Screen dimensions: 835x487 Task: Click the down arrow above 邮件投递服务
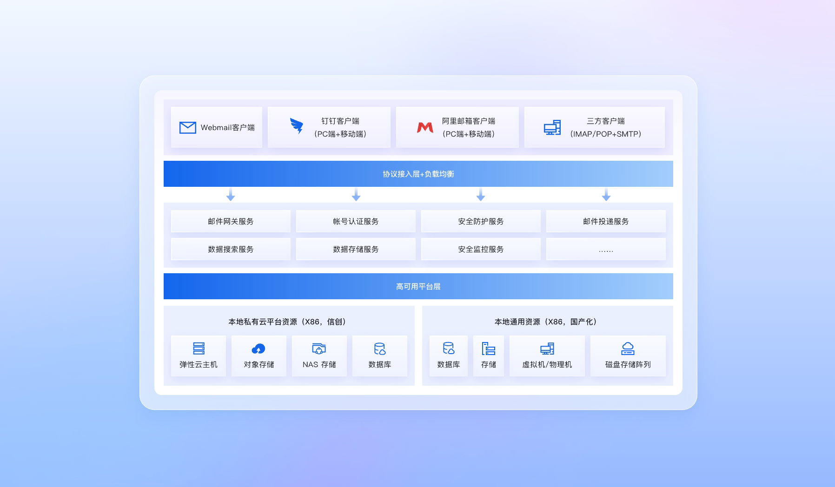click(x=605, y=196)
